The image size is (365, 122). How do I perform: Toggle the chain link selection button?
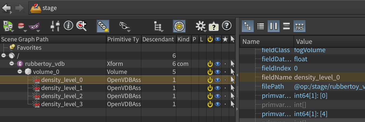pyautogui.click(x=103, y=26)
